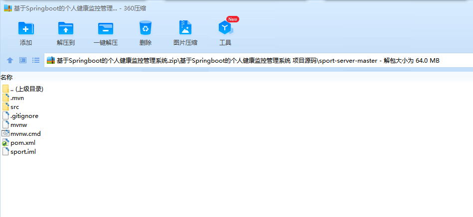Open the 工具 (Tools) icon

pyautogui.click(x=225, y=28)
